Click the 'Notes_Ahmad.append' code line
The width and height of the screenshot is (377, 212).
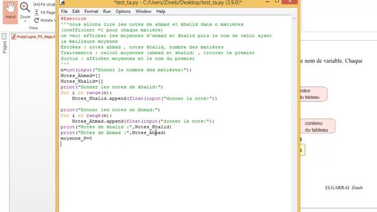(143, 121)
